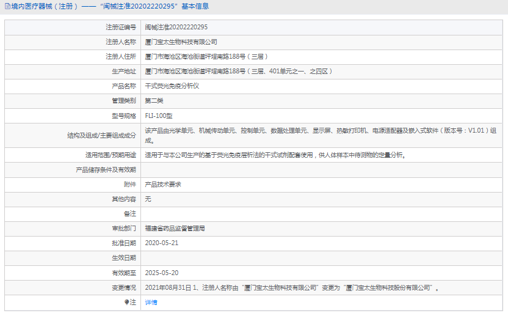The height and width of the screenshot is (313, 508).
Task: Click the 变更情况 label
Action: (124, 288)
